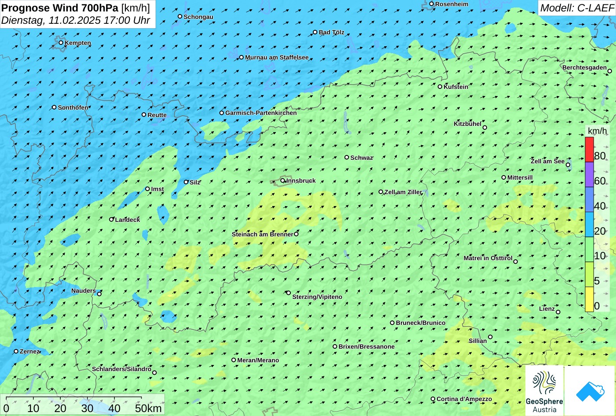Click the km/h legend heading
The width and height of the screenshot is (616, 416).
[597, 131]
